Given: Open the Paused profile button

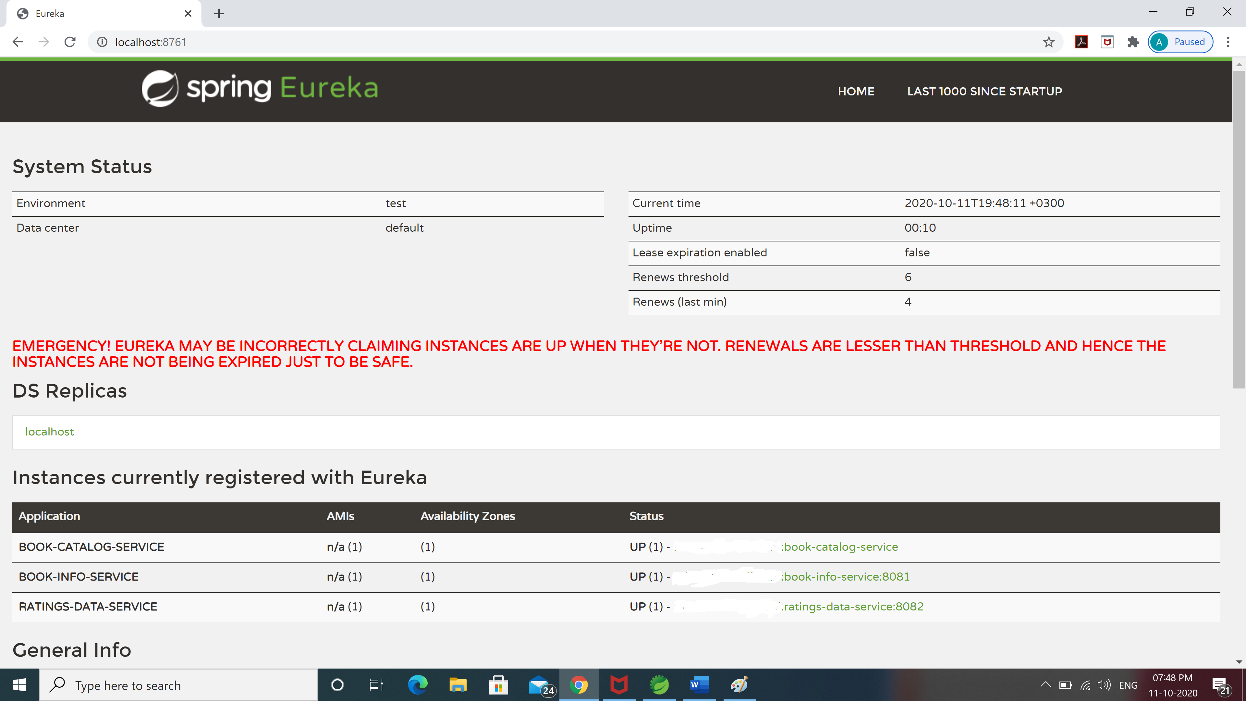Looking at the screenshot, I should click(1180, 42).
